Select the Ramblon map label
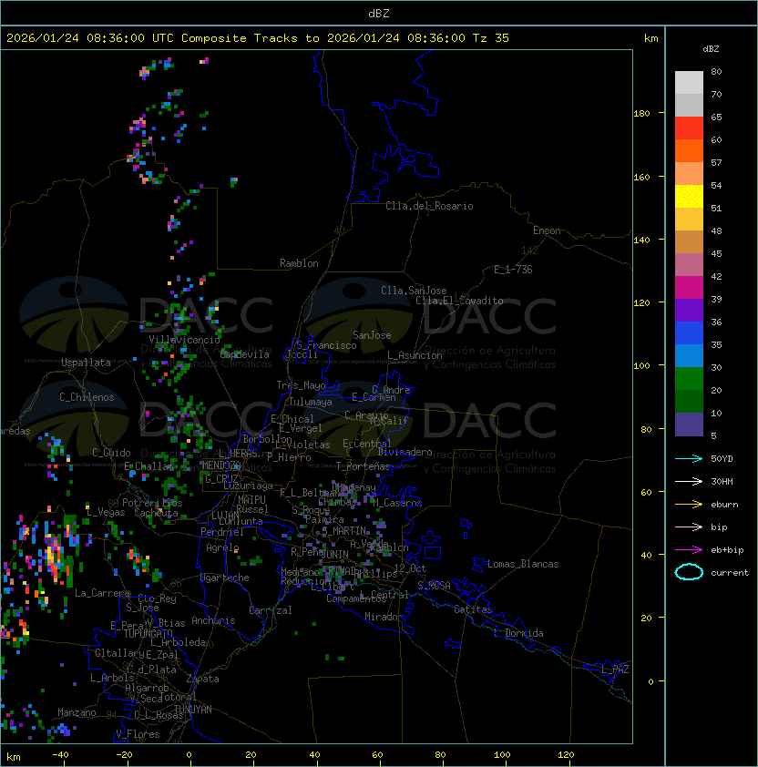 click(x=299, y=263)
